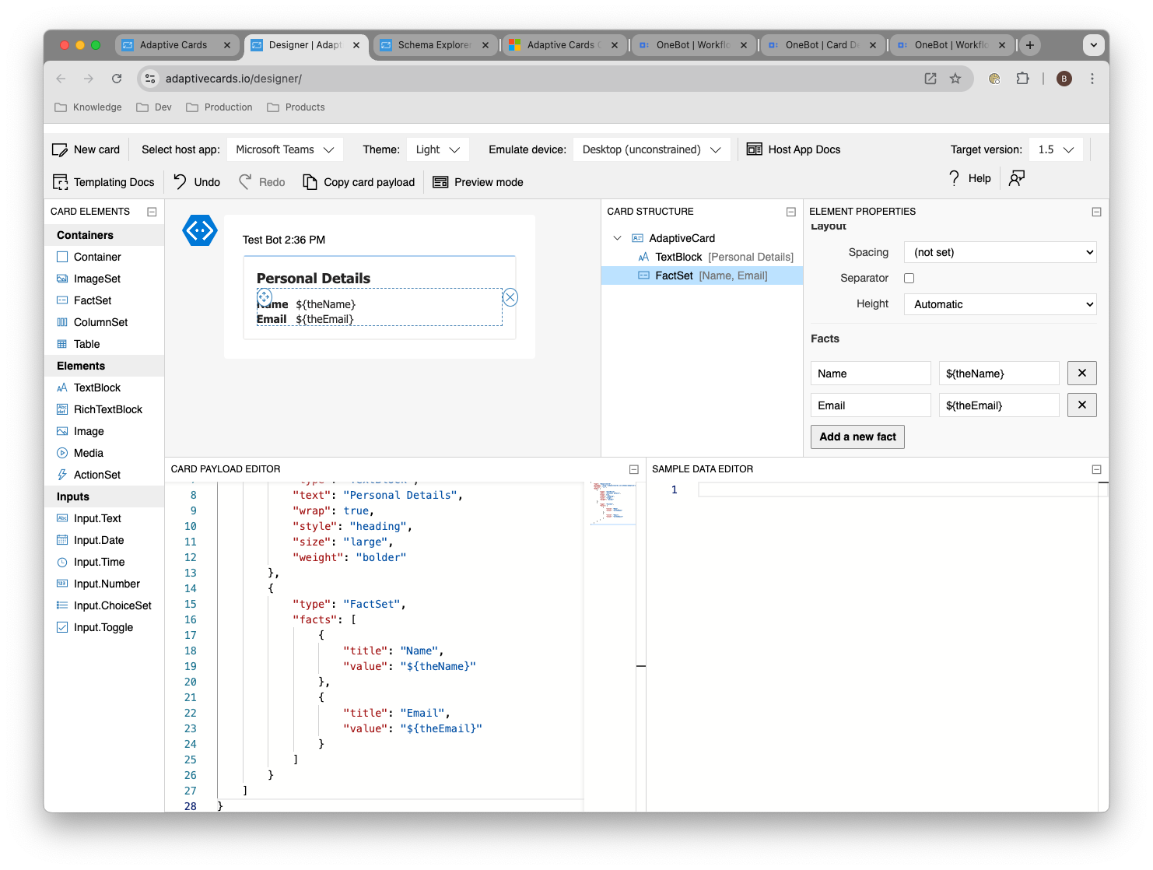
Task: Open the Chrome three-dot menu
Action: tap(1092, 79)
